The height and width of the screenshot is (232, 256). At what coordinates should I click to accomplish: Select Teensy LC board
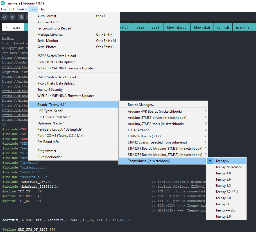point(226,204)
